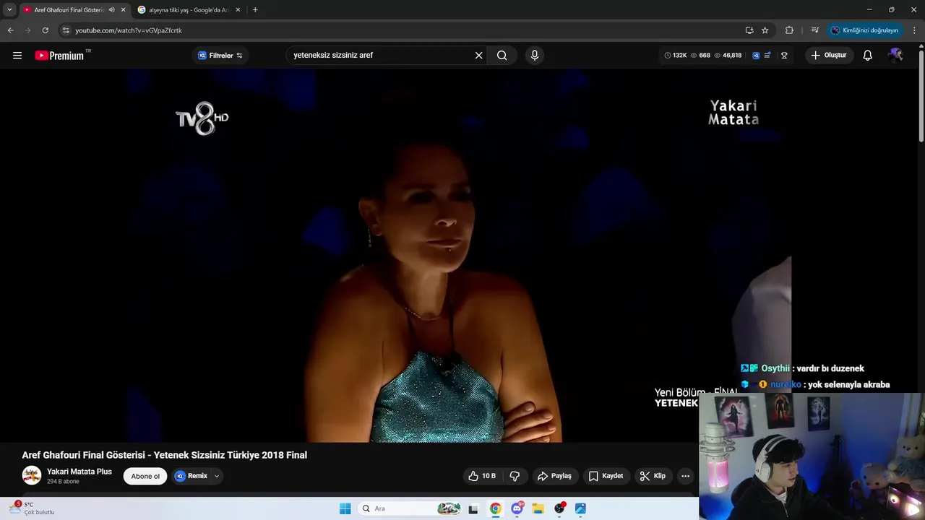Click the Remix button
Image resolution: width=925 pixels, height=520 pixels.
point(192,476)
